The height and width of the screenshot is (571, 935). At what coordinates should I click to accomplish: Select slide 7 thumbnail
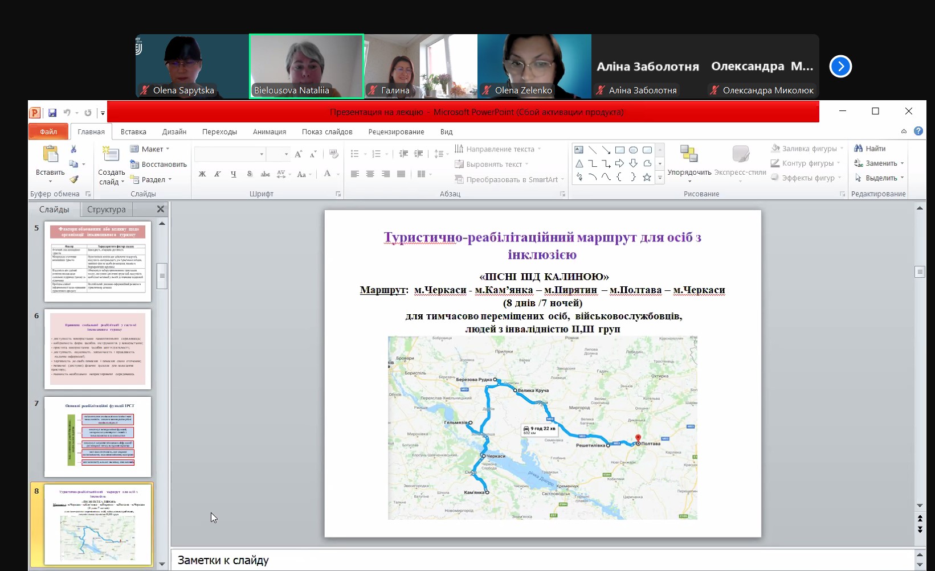98,437
